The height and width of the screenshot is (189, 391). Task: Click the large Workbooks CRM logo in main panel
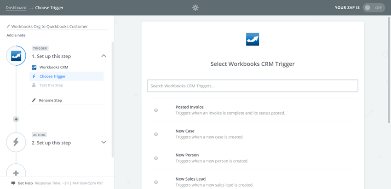pyautogui.click(x=253, y=39)
